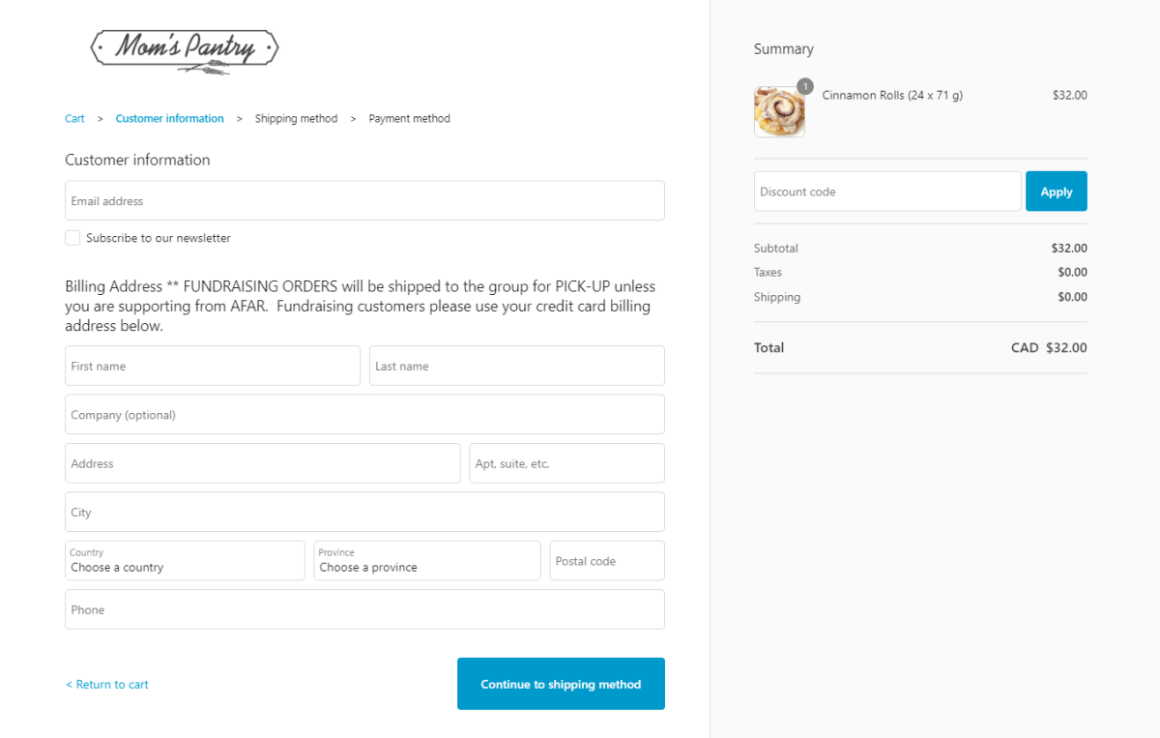
Task: Focus the First name field
Action: click(x=212, y=367)
